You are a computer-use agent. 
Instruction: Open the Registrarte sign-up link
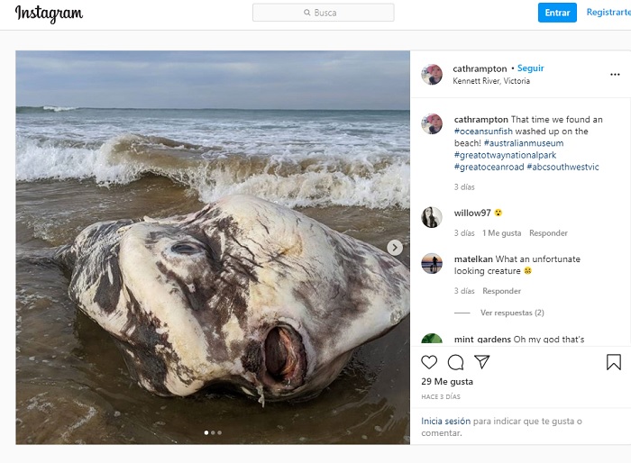point(608,13)
